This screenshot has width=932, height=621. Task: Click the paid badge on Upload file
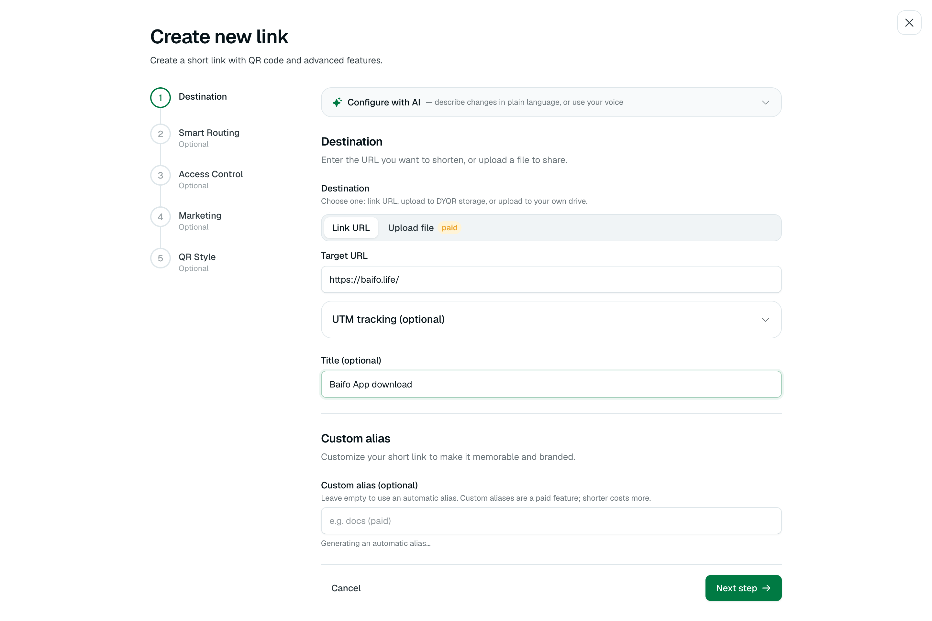tap(449, 228)
